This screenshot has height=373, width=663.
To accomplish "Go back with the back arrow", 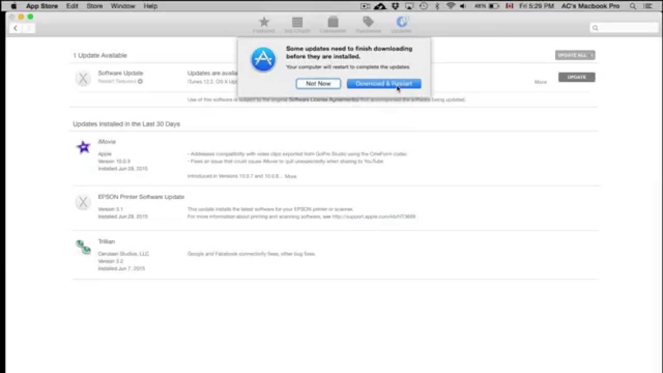I will point(16,28).
